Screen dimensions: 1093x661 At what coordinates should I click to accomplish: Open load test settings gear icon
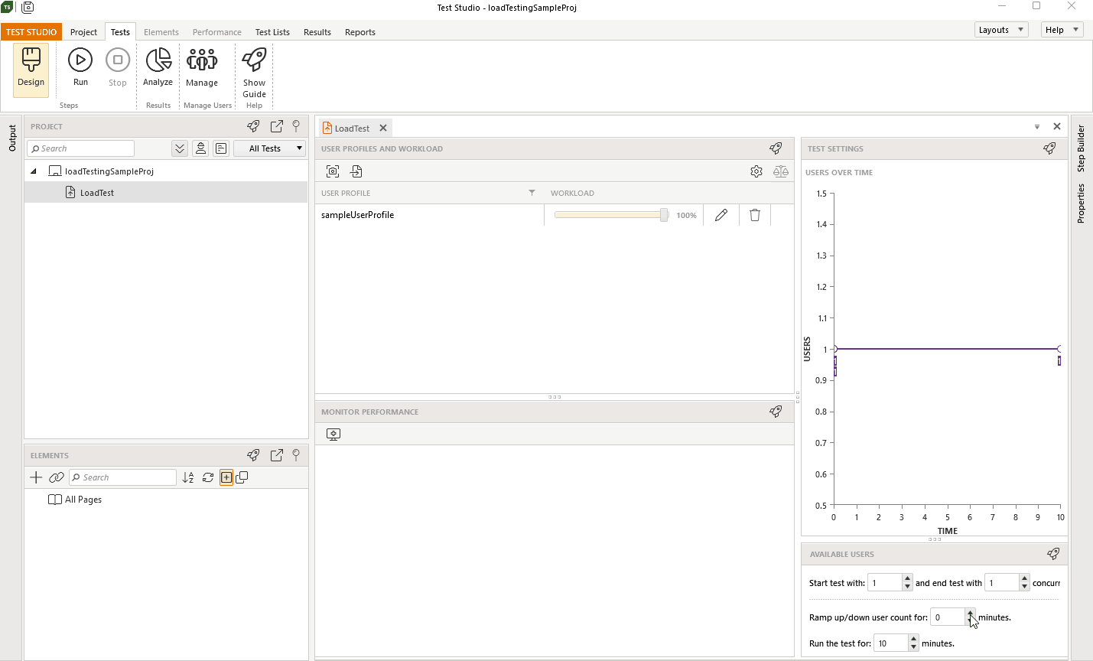tap(756, 171)
